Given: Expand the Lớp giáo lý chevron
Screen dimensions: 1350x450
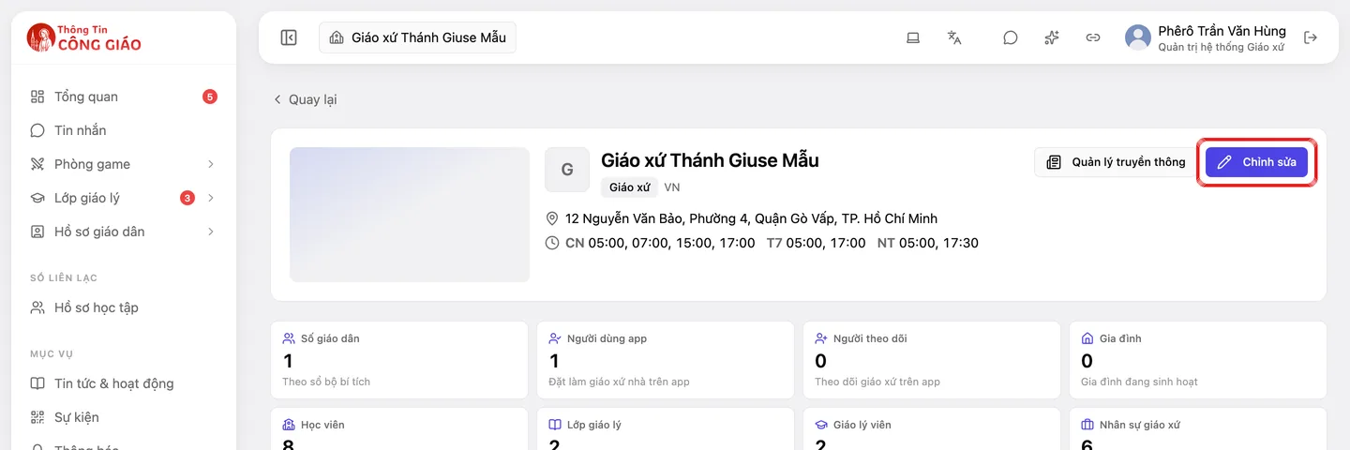Looking at the screenshot, I should (211, 198).
